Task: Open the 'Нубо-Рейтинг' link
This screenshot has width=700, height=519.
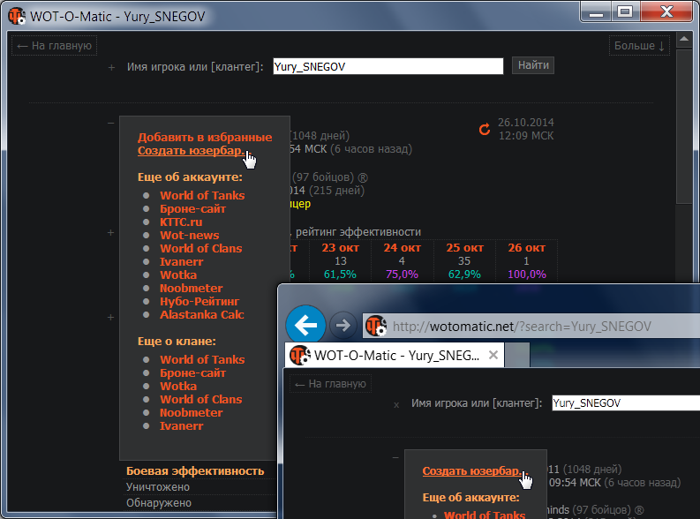Action: point(199,301)
